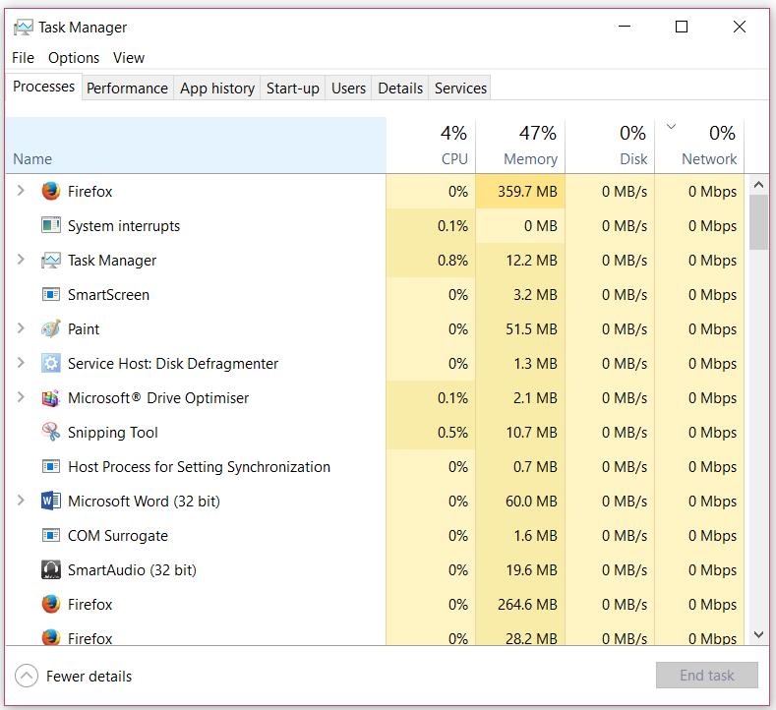Click the 60.0 MB memory cell
The width and height of the screenshot is (776, 710).
tap(520, 502)
